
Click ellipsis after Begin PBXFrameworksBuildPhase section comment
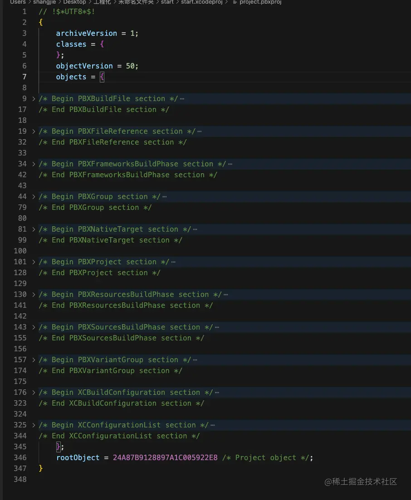[230, 164]
